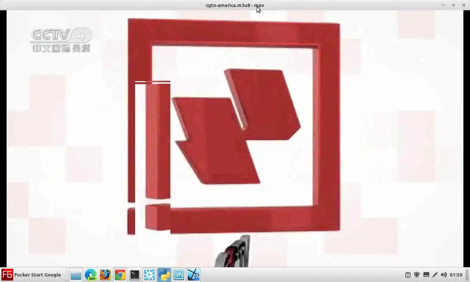Click the mpv video playback area
Screen dimensions: 470x282
(x=235, y=139)
